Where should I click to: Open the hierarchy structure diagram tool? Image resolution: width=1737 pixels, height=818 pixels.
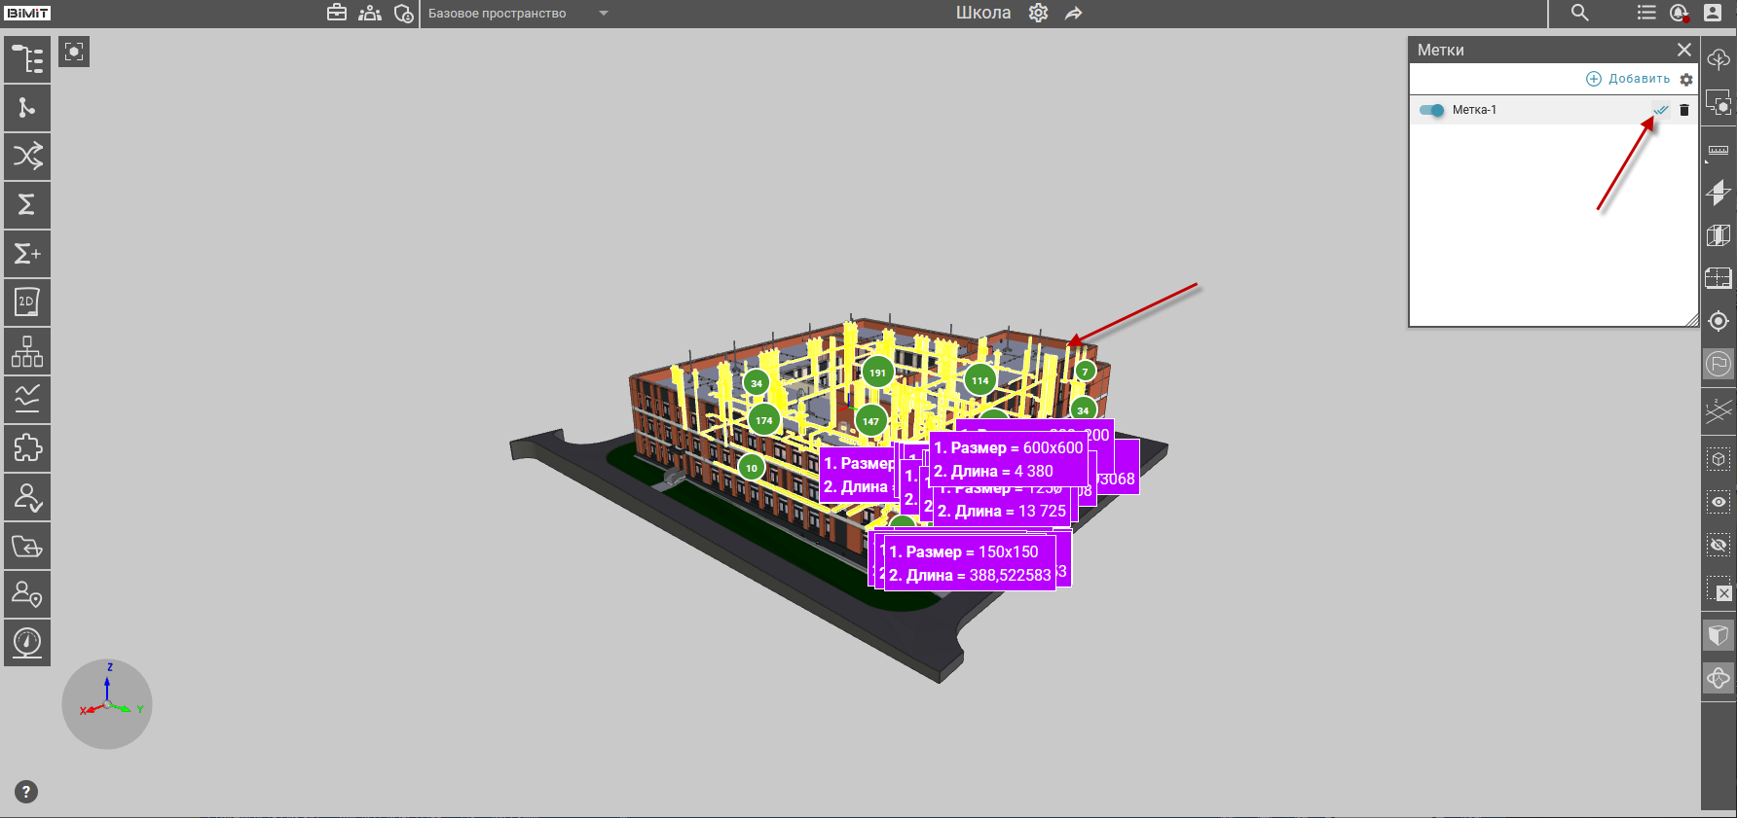[27, 351]
